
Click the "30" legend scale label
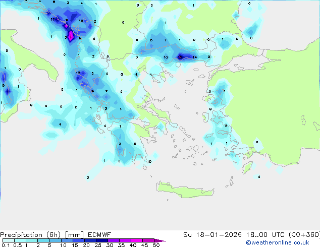tap(110, 245)
